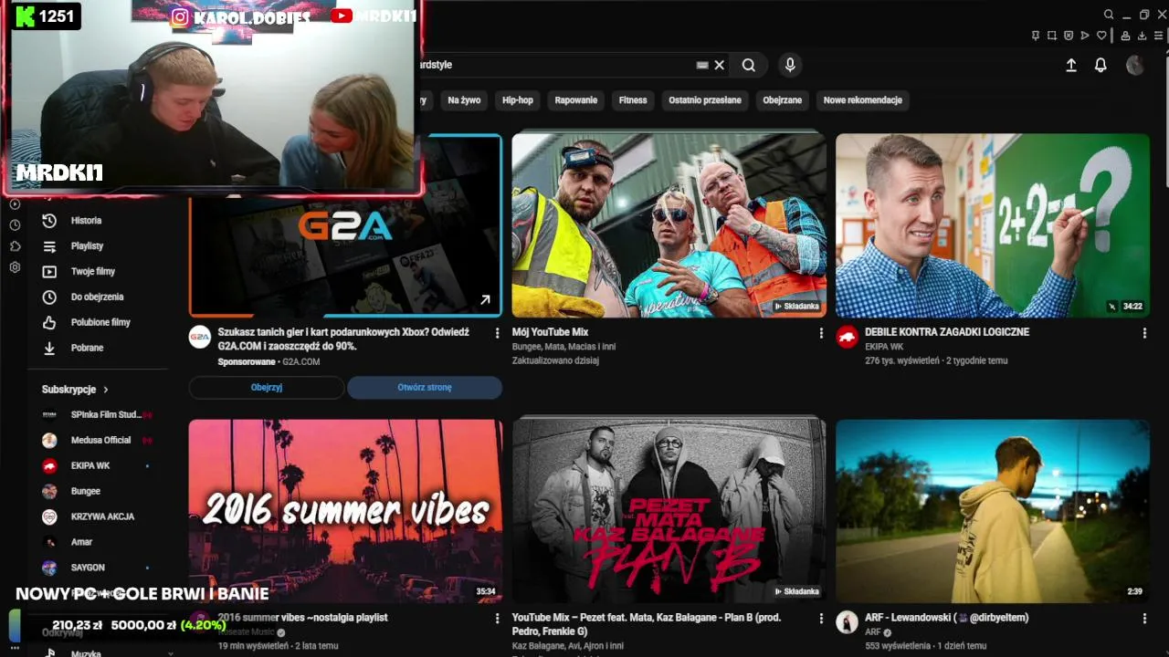
Task: Open the YouTube create/upload icon
Action: (1071, 65)
